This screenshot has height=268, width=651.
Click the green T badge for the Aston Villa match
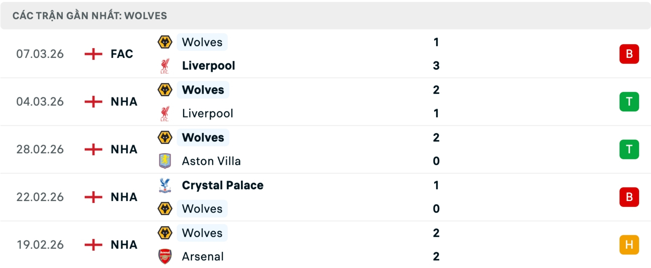click(x=629, y=149)
